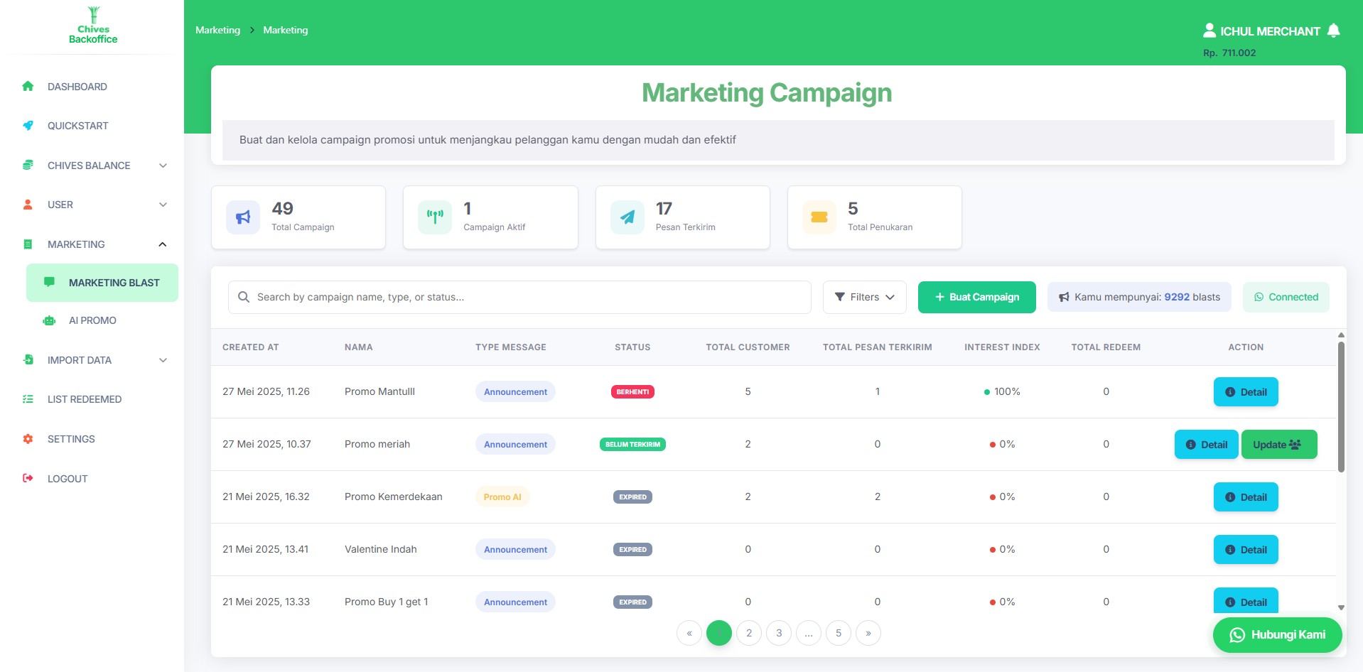The width and height of the screenshot is (1363, 672).
Task: Toggle the BELUM TERKIRIM badge on Promo meriah
Action: (632, 444)
